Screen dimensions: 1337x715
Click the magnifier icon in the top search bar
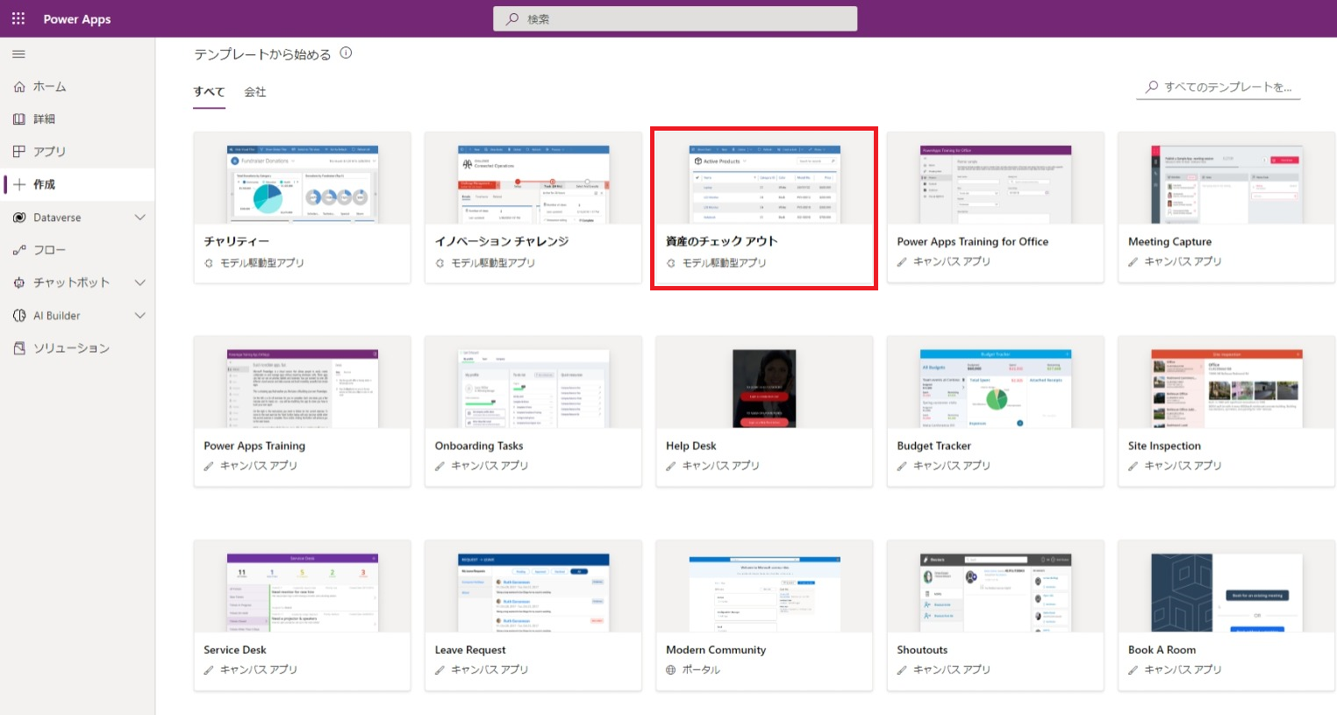(512, 19)
